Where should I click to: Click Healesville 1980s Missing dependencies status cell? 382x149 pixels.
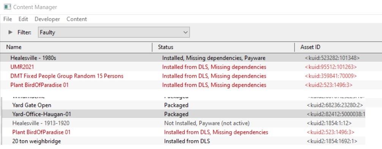click(214, 58)
